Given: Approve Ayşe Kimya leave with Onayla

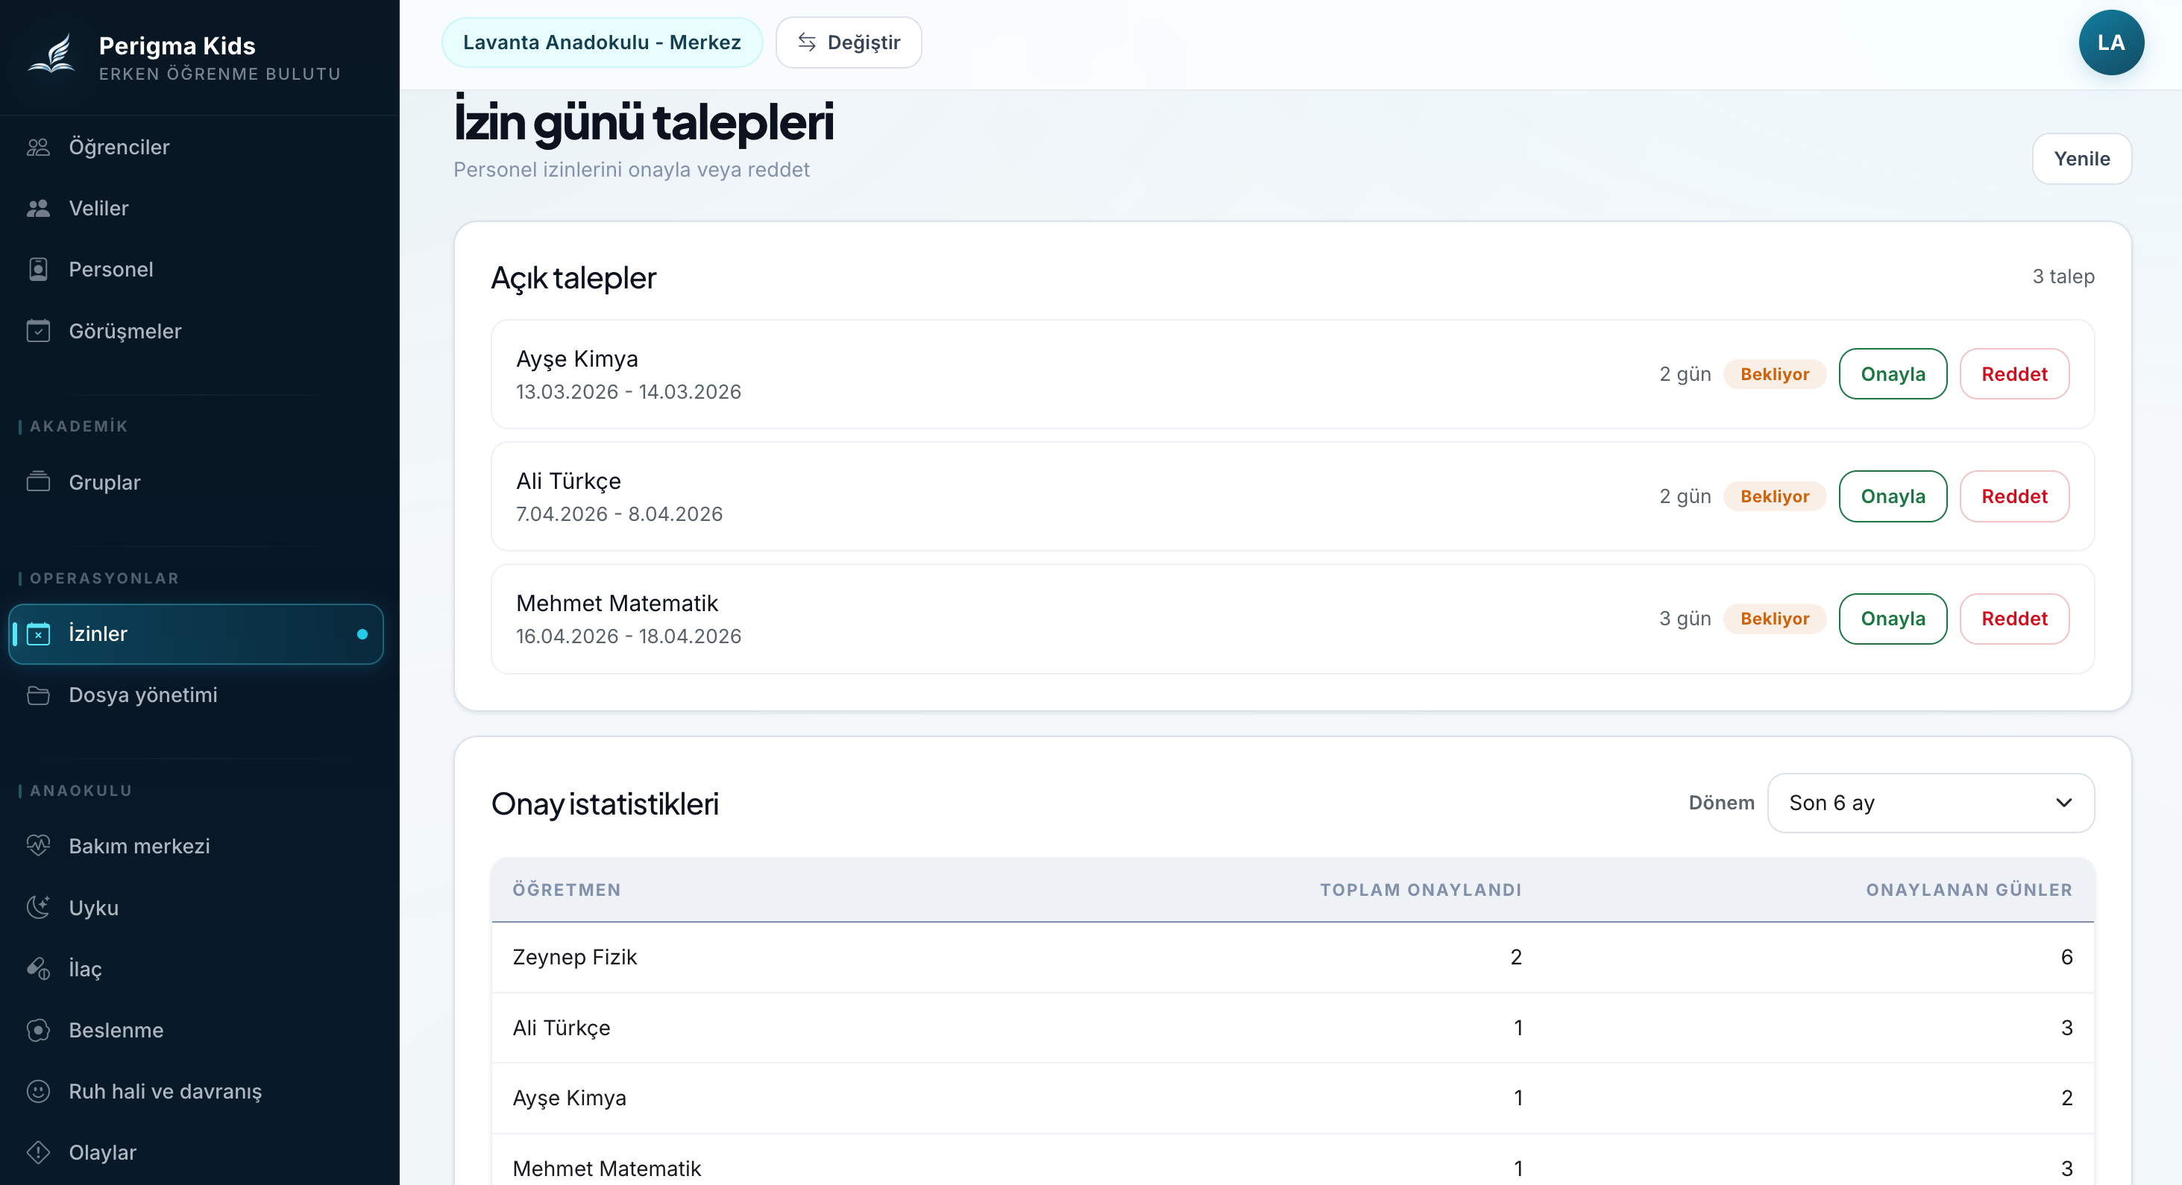Looking at the screenshot, I should (x=1893, y=374).
